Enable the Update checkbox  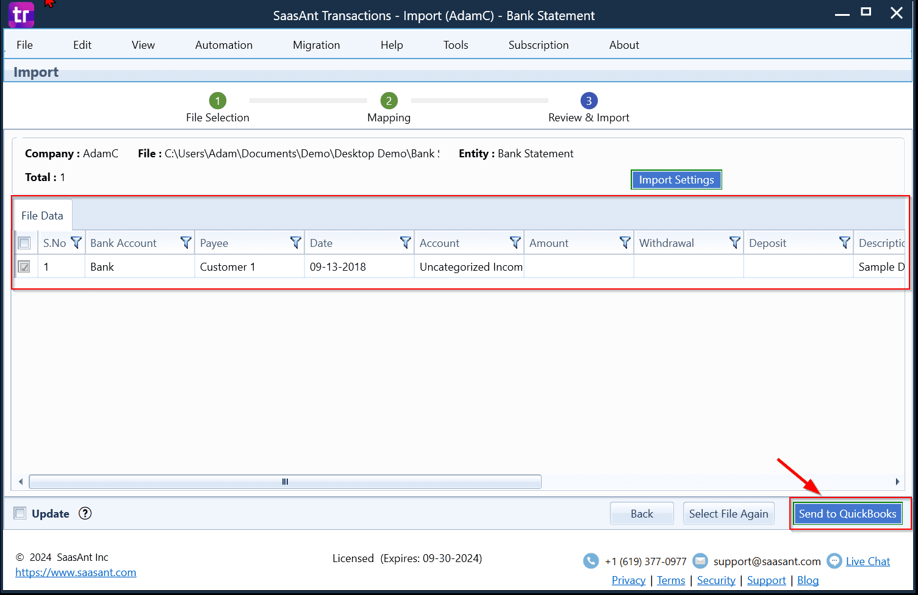pos(20,513)
